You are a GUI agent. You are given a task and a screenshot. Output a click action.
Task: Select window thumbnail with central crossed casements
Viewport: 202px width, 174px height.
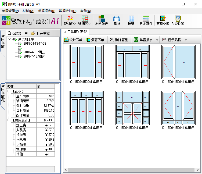[x=132, y=108]
